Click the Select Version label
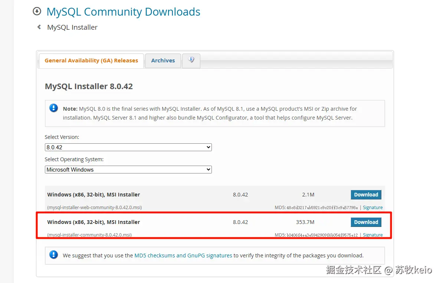 pos(62,137)
